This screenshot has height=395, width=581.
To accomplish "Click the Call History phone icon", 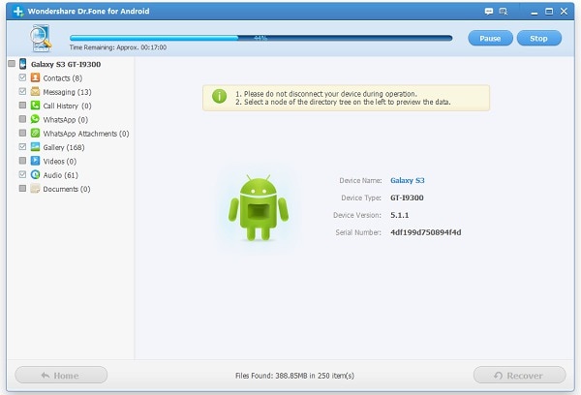I will click(35, 106).
